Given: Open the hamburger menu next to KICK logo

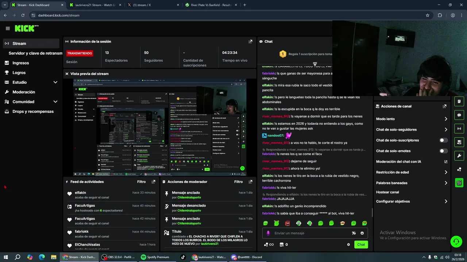Looking at the screenshot, I should click(8, 28).
